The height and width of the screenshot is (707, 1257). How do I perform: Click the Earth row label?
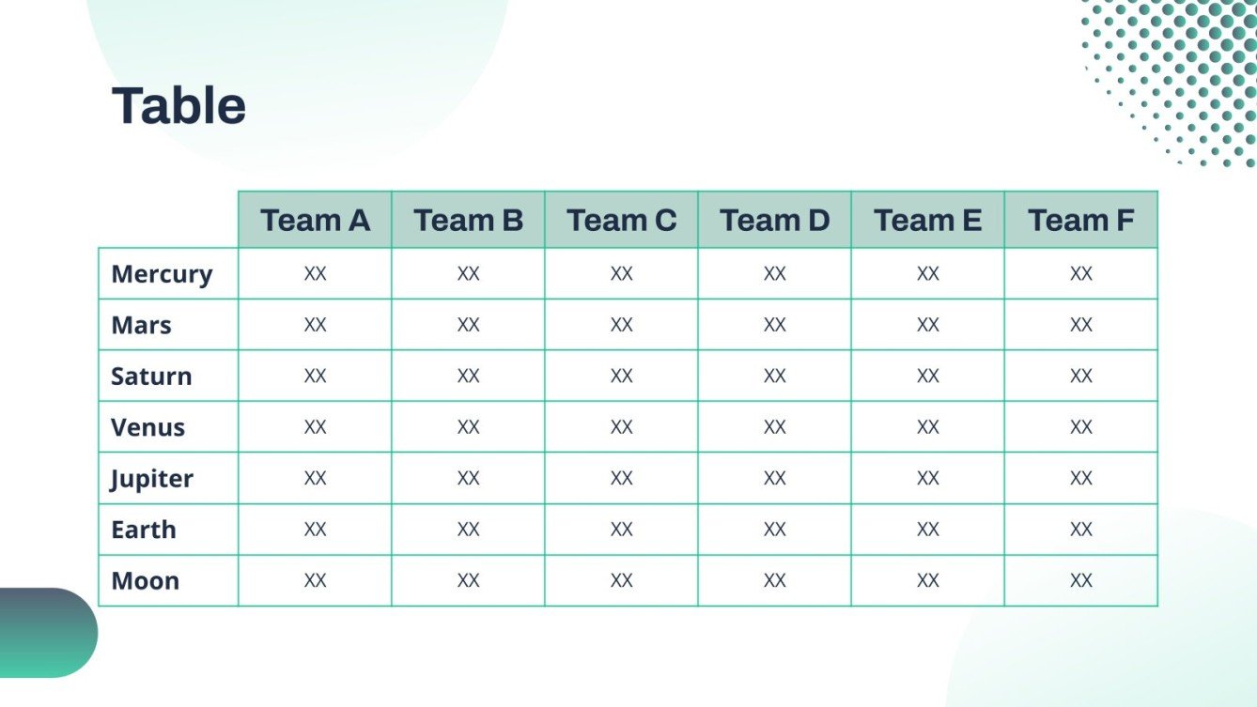pos(143,530)
